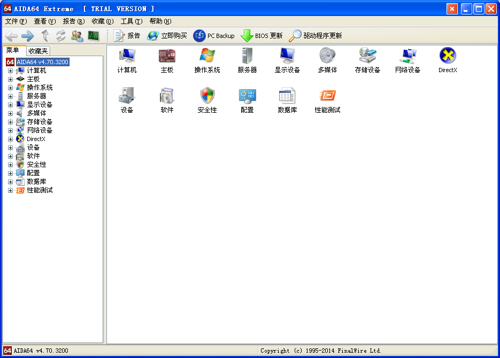Expand the 主板 tree node

(x=11, y=79)
